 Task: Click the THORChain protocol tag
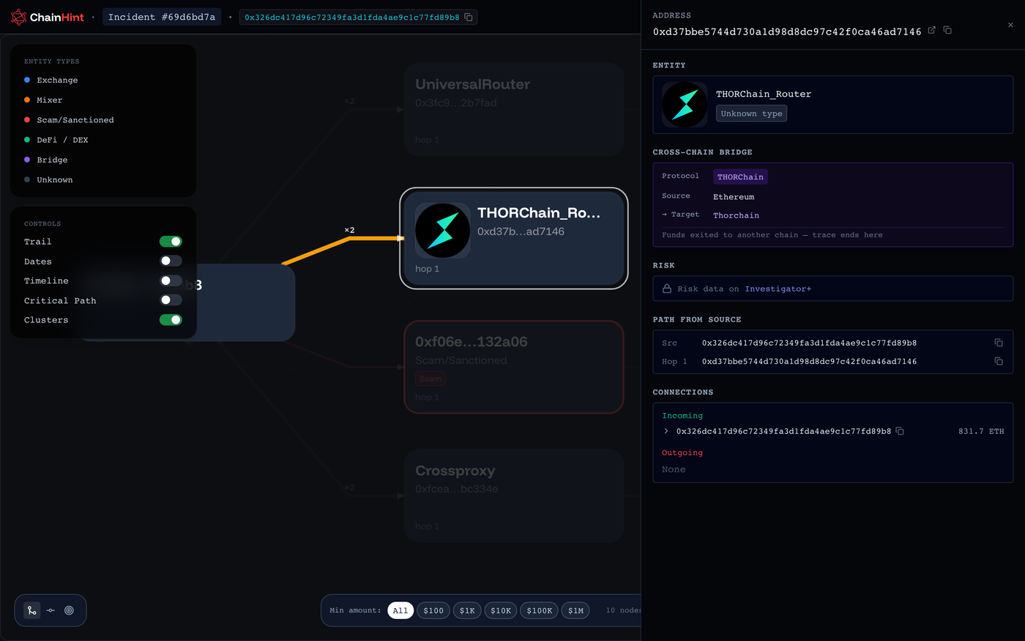coord(740,177)
